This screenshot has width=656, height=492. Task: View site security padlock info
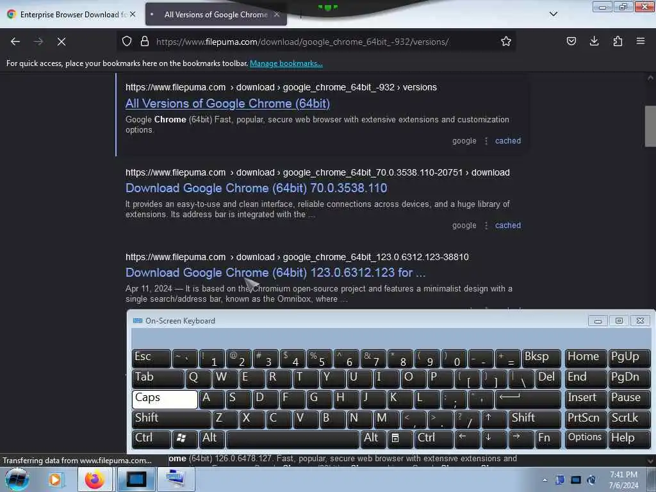145,42
